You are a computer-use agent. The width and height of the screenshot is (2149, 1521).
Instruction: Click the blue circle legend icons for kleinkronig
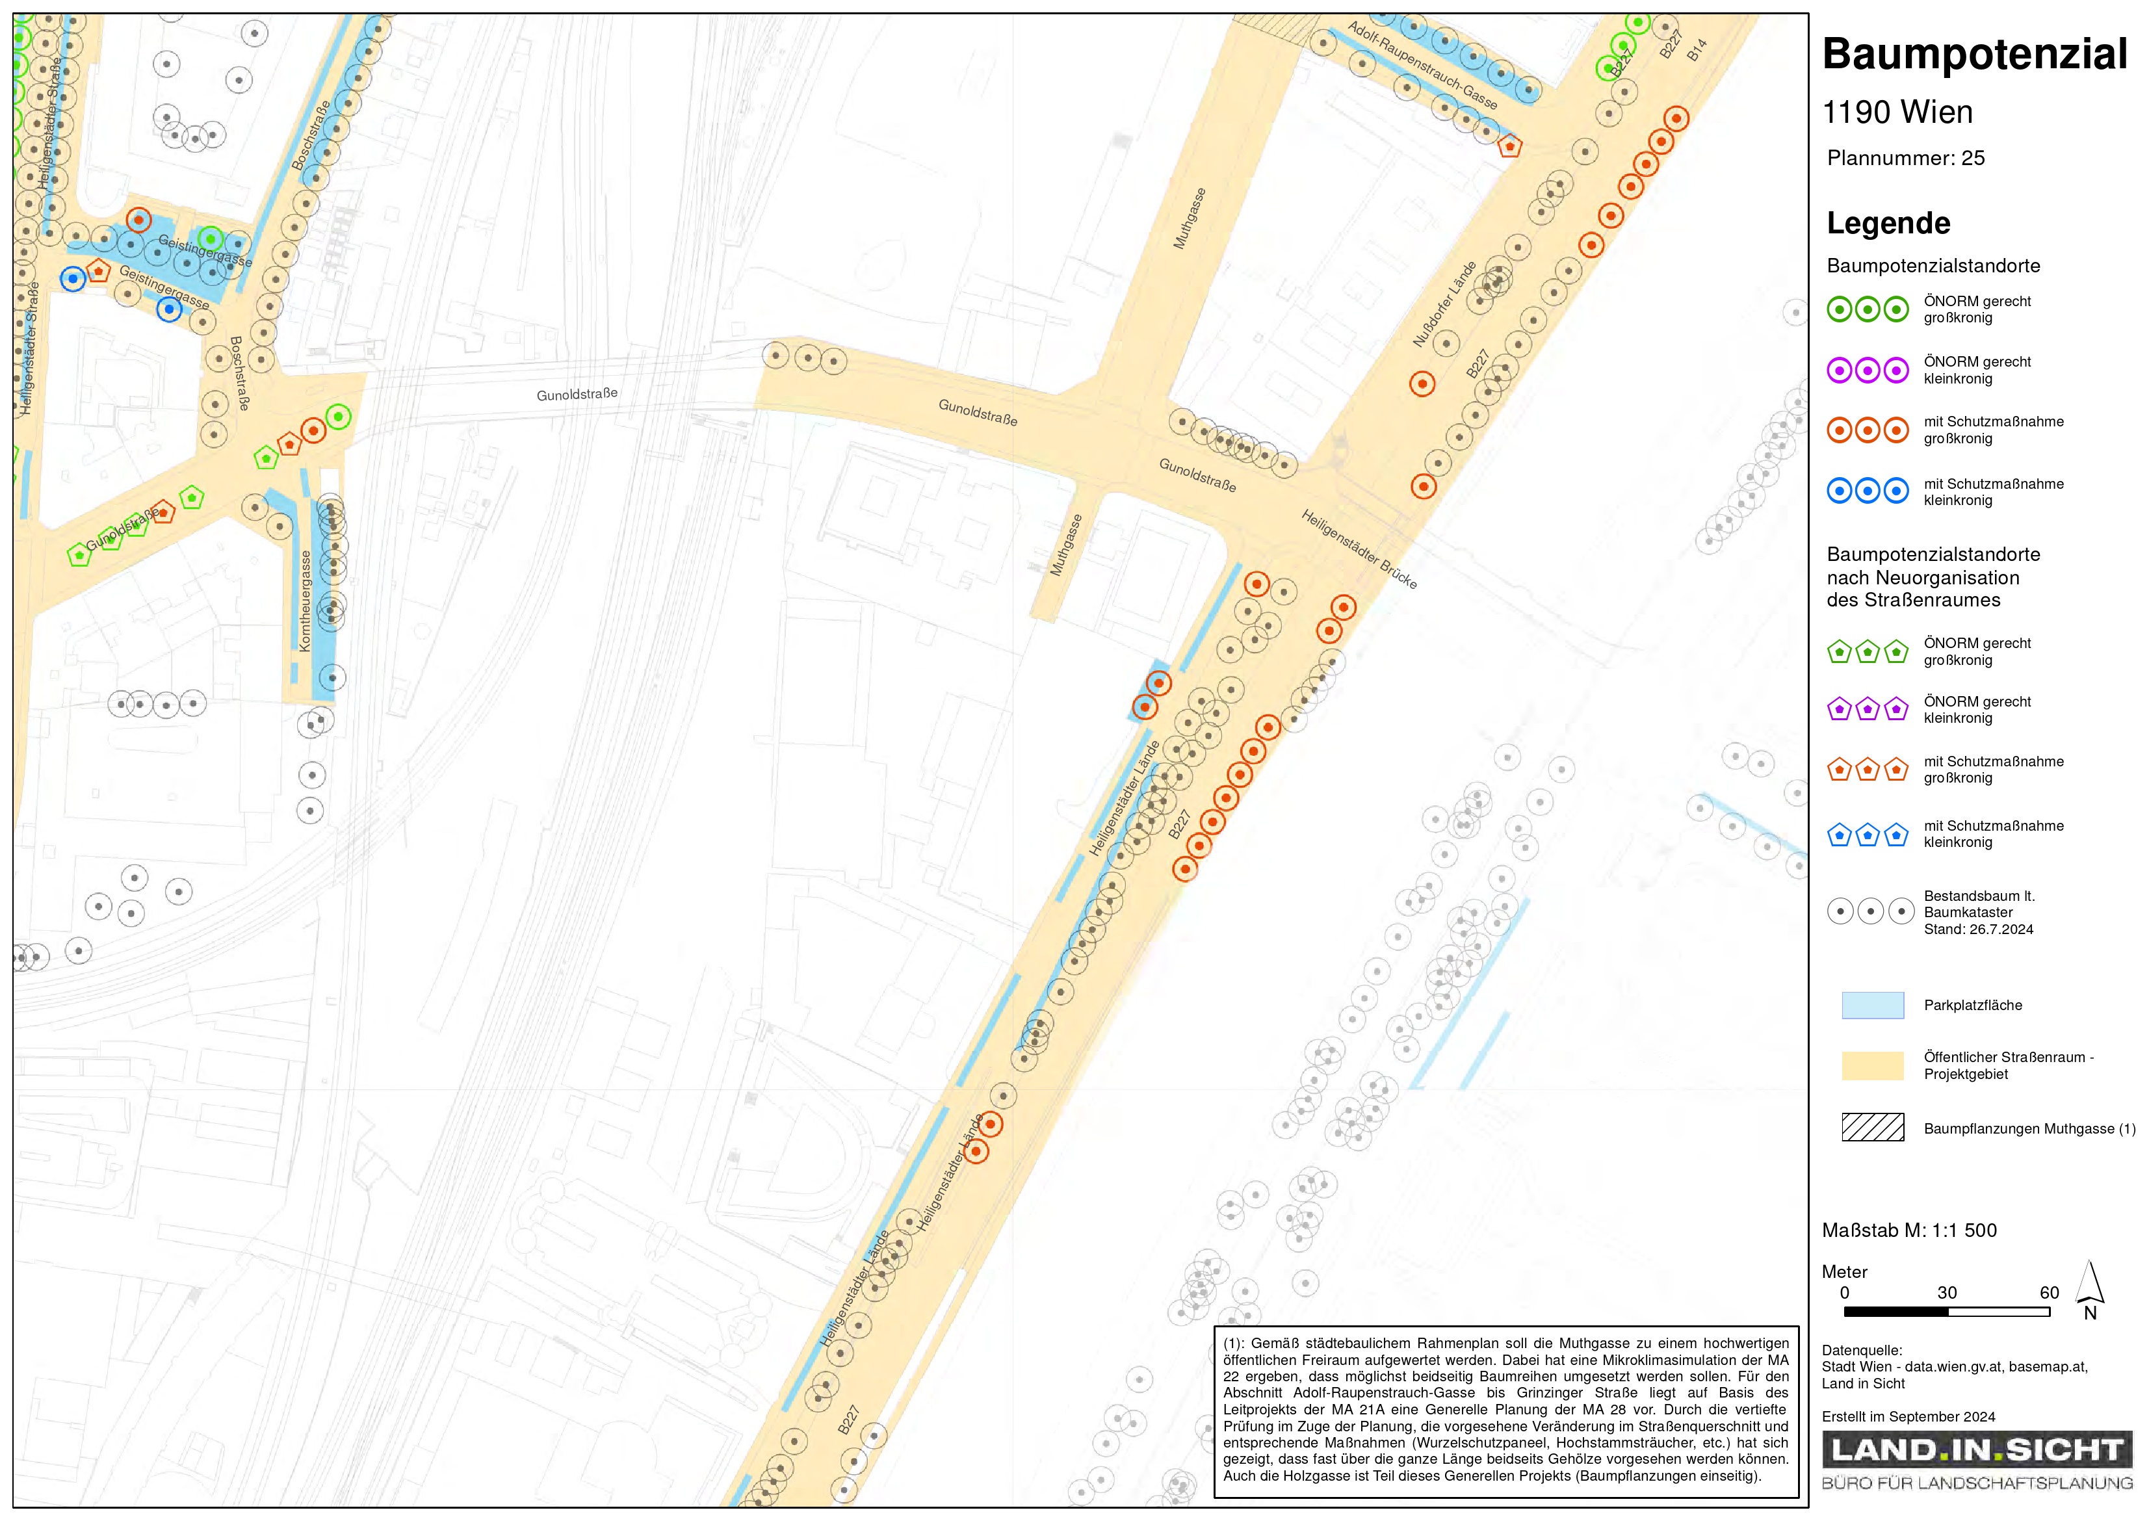[x=1867, y=491]
